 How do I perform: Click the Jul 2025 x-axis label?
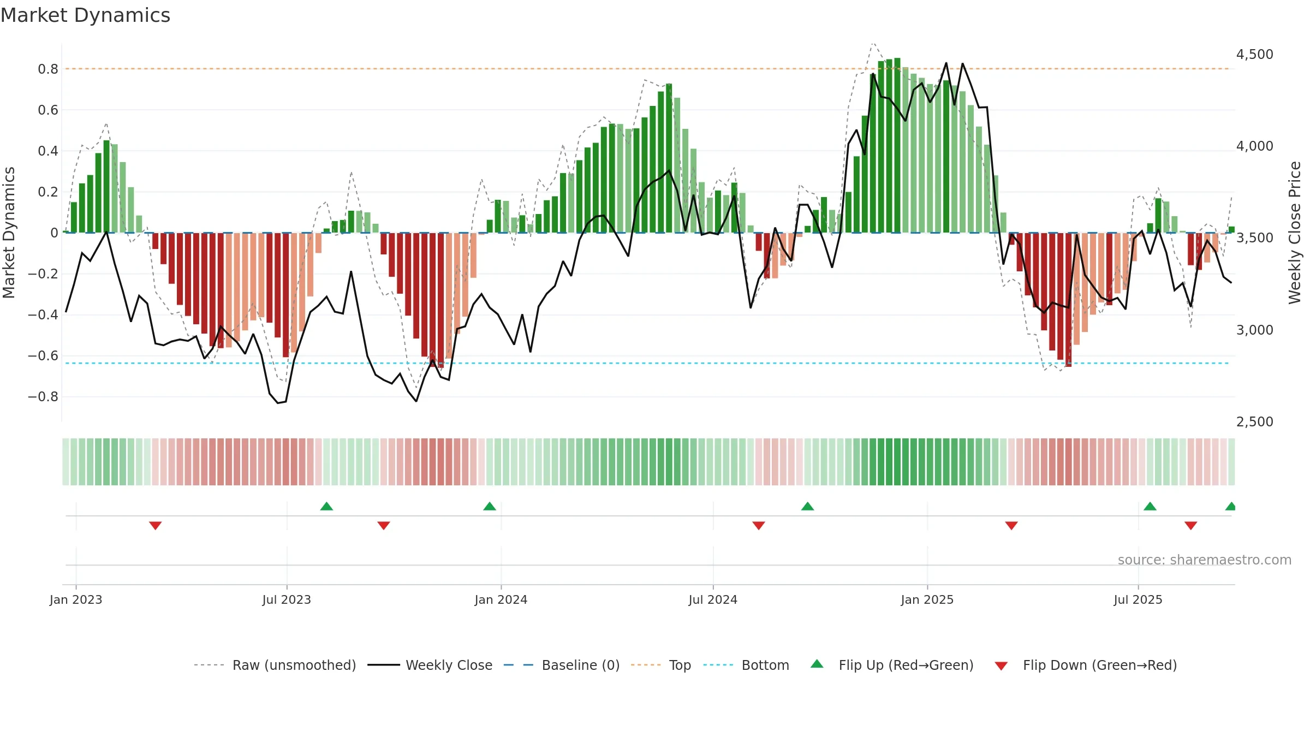click(1138, 599)
